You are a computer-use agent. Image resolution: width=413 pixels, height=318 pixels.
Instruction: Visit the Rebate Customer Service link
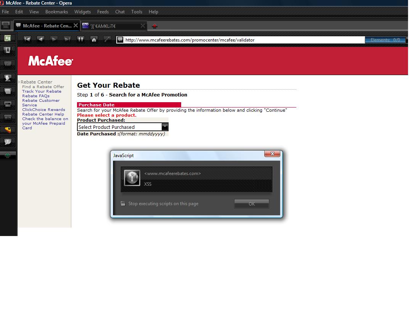[41, 103]
